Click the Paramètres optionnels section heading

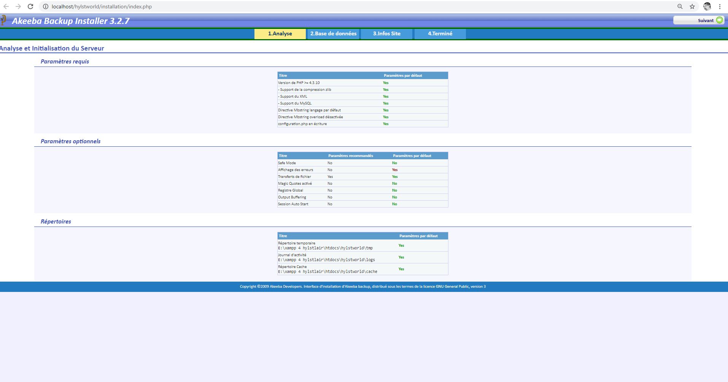click(x=70, y=141)
